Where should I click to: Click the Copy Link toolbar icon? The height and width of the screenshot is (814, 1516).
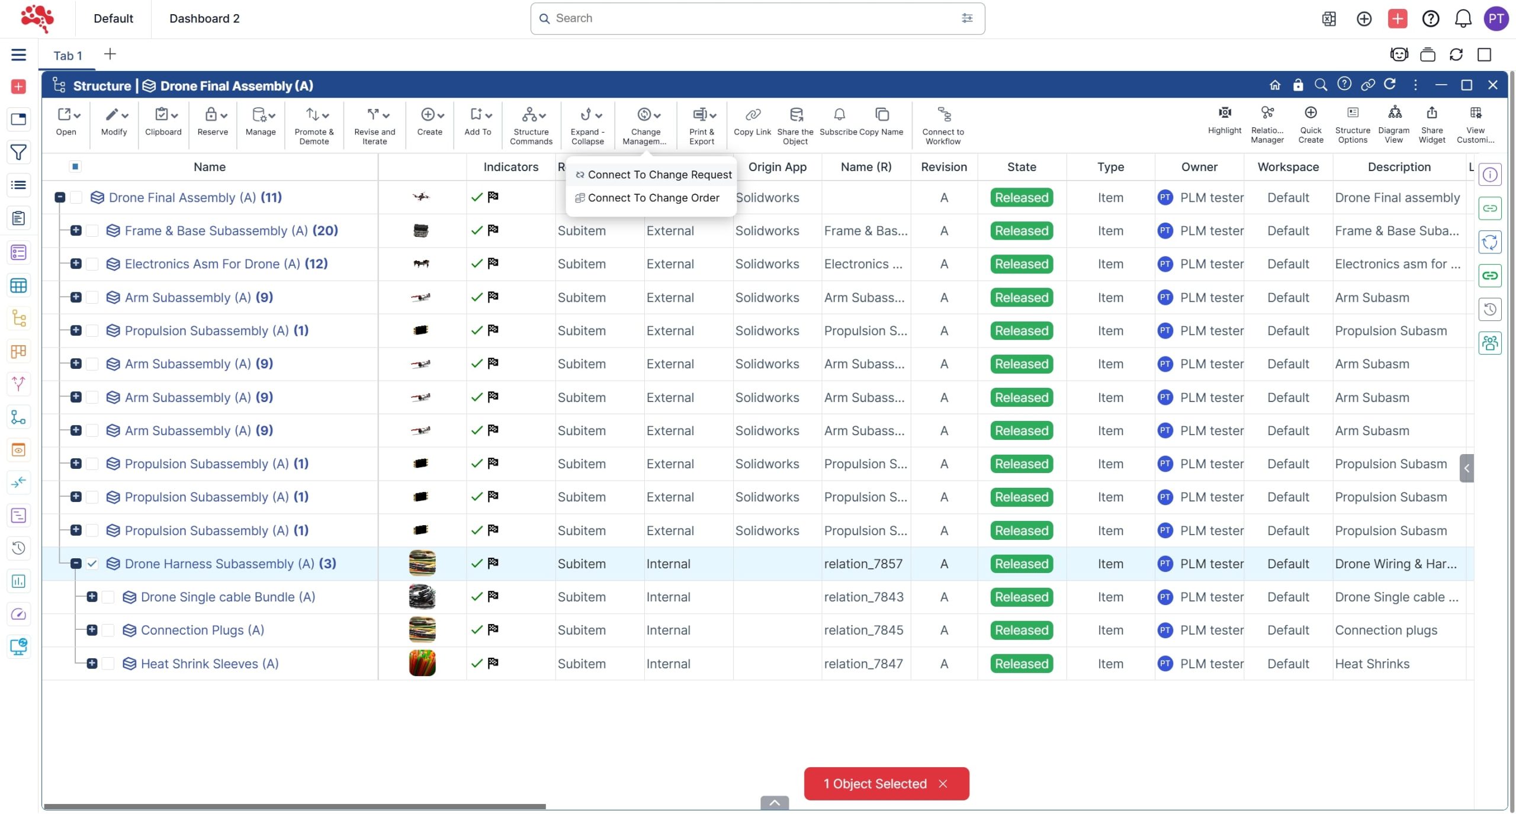coord(752,115)
